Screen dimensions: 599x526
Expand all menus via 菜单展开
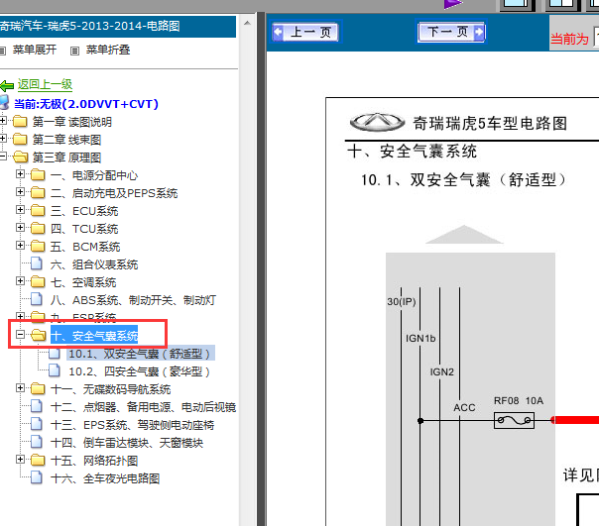point(35,50)
